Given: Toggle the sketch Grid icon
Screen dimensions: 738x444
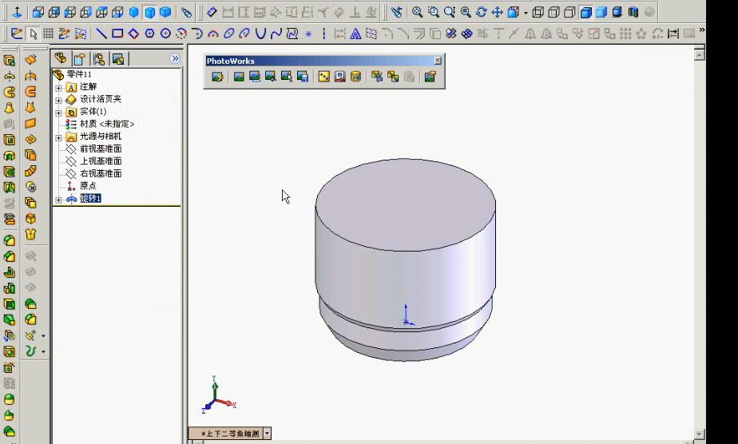Looking at the screenshot, I should pos(48,34).
